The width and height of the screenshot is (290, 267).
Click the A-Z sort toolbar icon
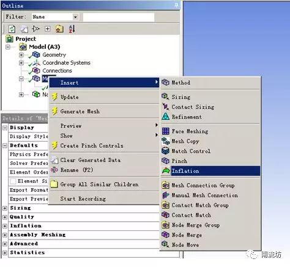72,29
